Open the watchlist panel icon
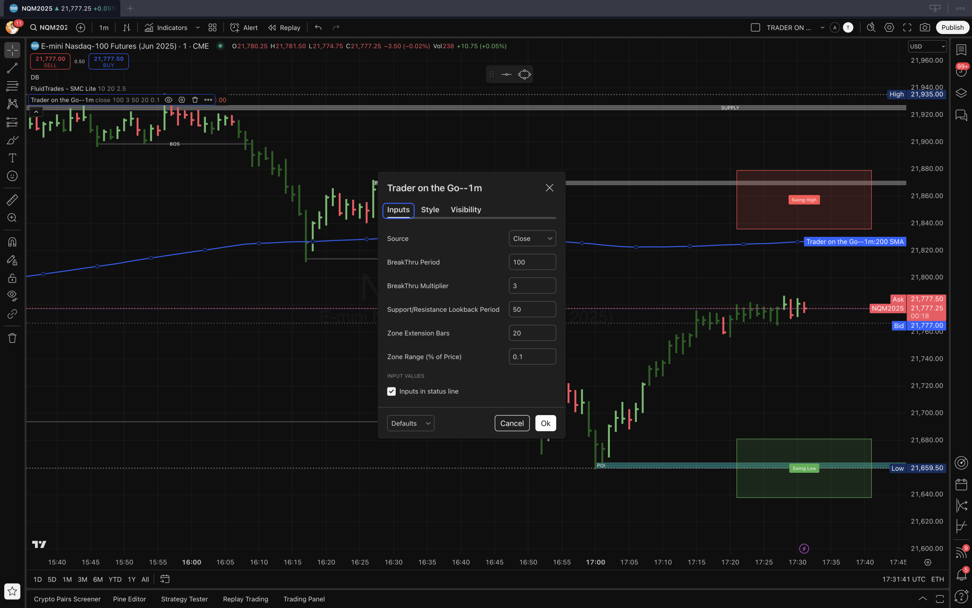The image size is (972, 608). coord(961,50)
